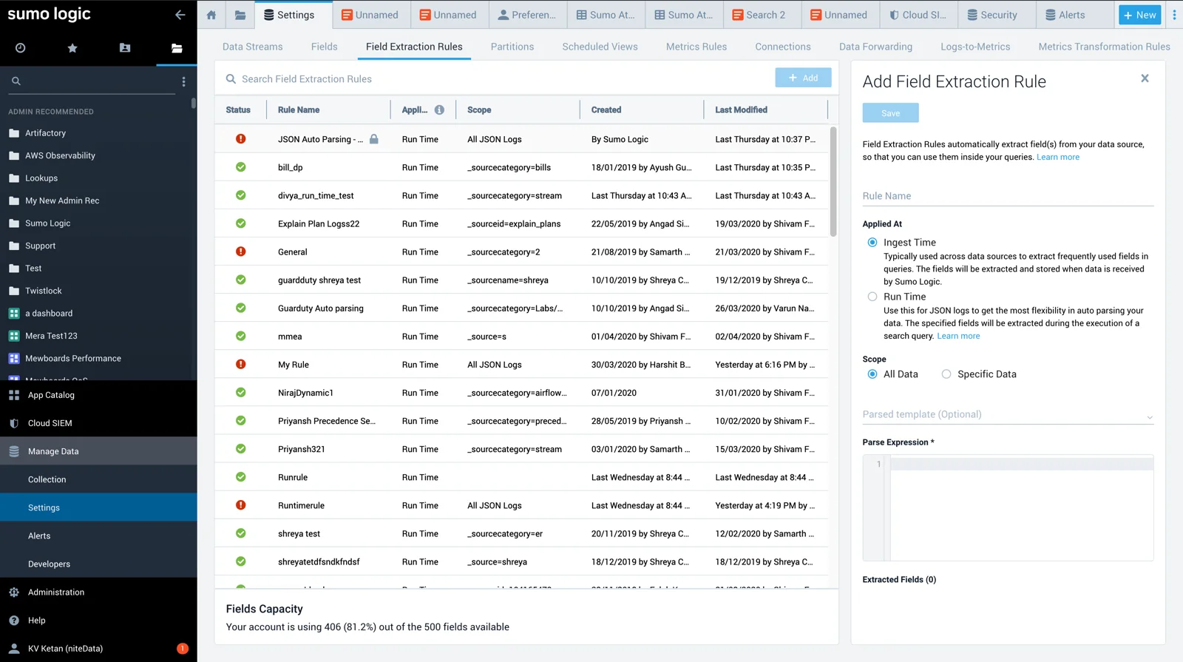Open the AWS Observability folder
Screen dimensions: 1183x662
click(60, 156)
